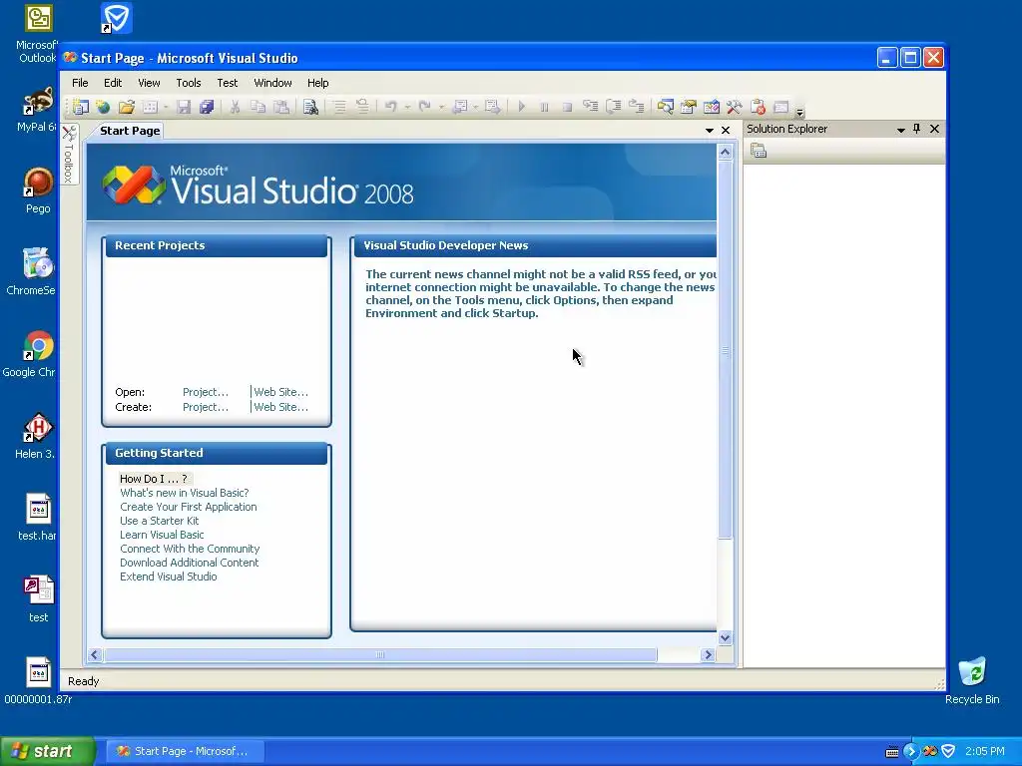The width and height of the screenshot is (1022, 766).
Task: Open the Help menu
Action: (x=317, y=83)
